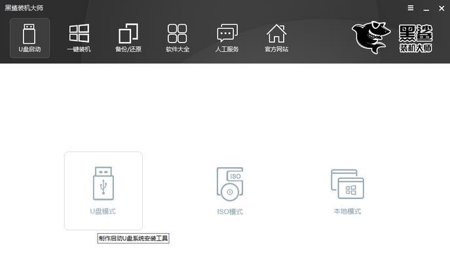The image size is (450, 262).
Task: Select the U盘模式 USB drive icon
Action: coord(103,183)
